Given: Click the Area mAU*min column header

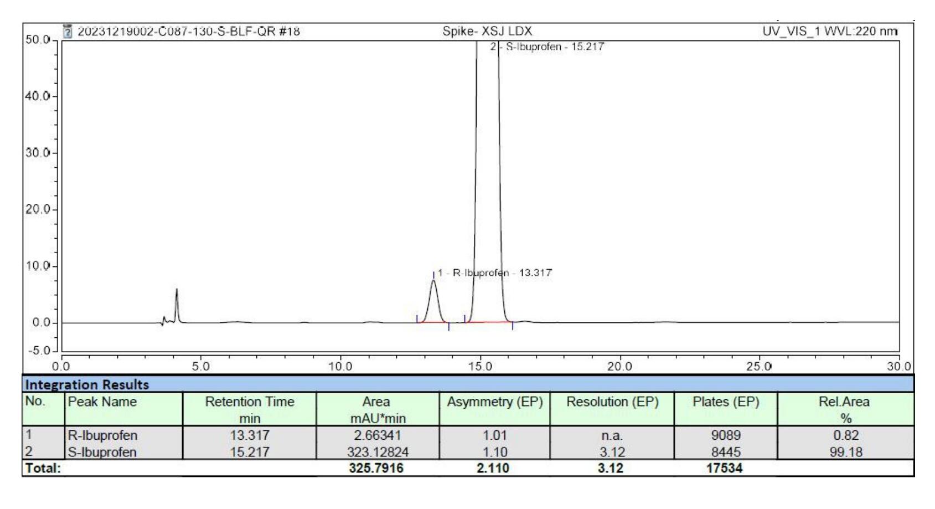Looking at the screenshot, I should point(378,409).
